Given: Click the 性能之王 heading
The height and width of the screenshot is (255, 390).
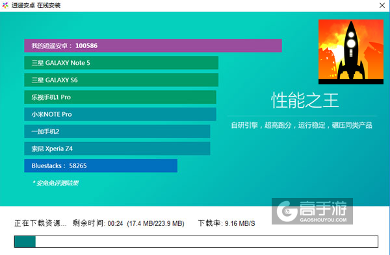Looking at the screenshot, I should click(x=305, y=100).
